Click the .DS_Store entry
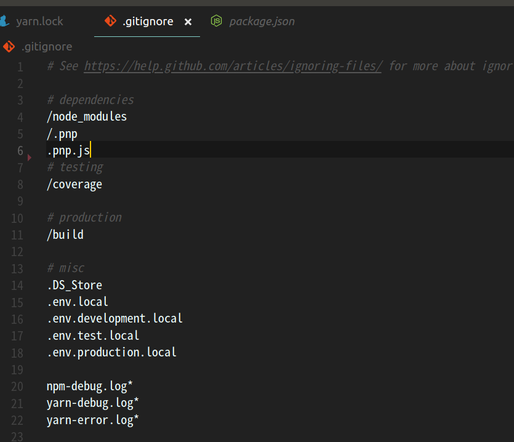Viewport: 514px width, 442px height. tap(74, 284)
